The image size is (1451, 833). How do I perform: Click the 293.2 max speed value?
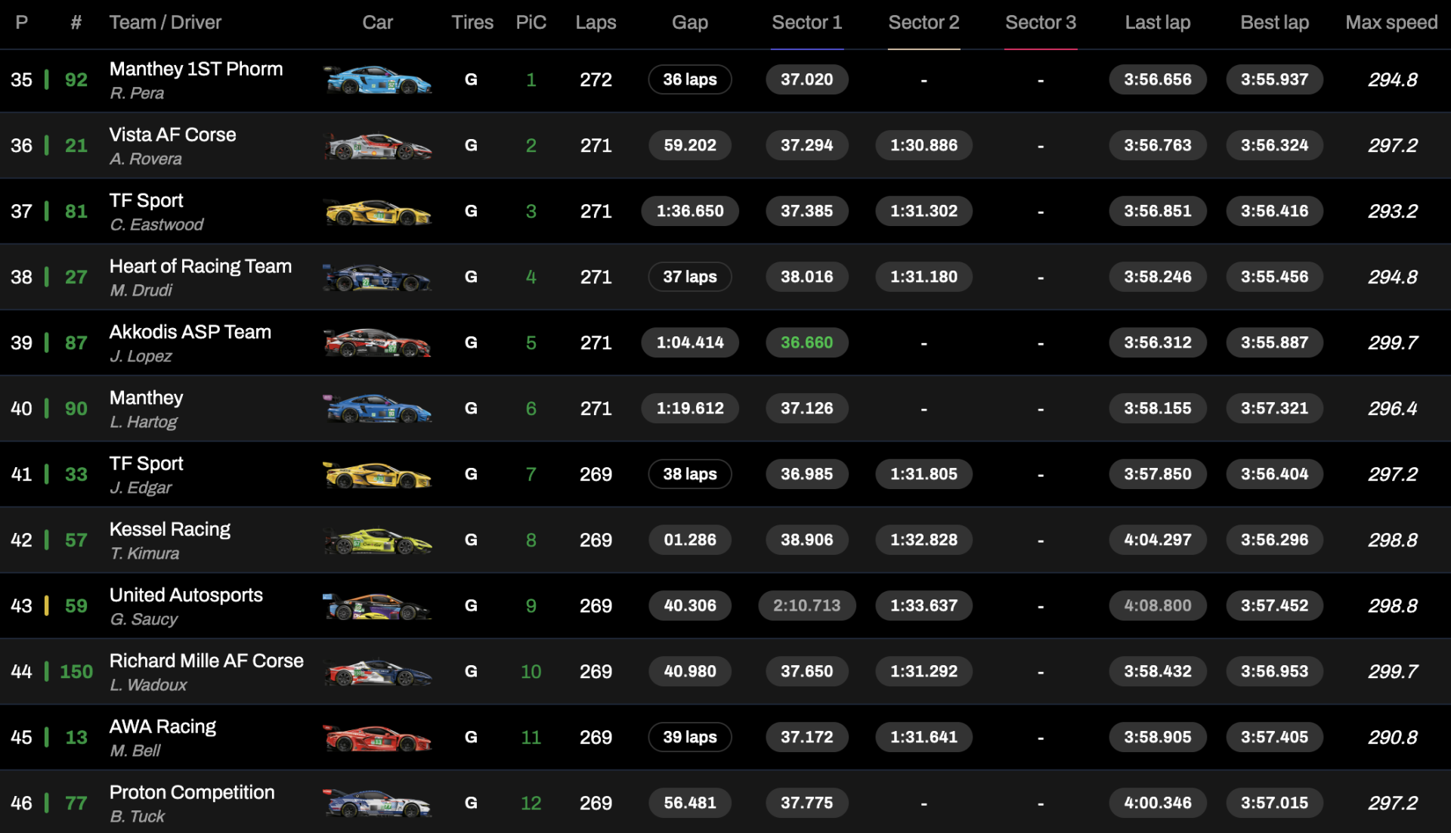coord(1392,211)
